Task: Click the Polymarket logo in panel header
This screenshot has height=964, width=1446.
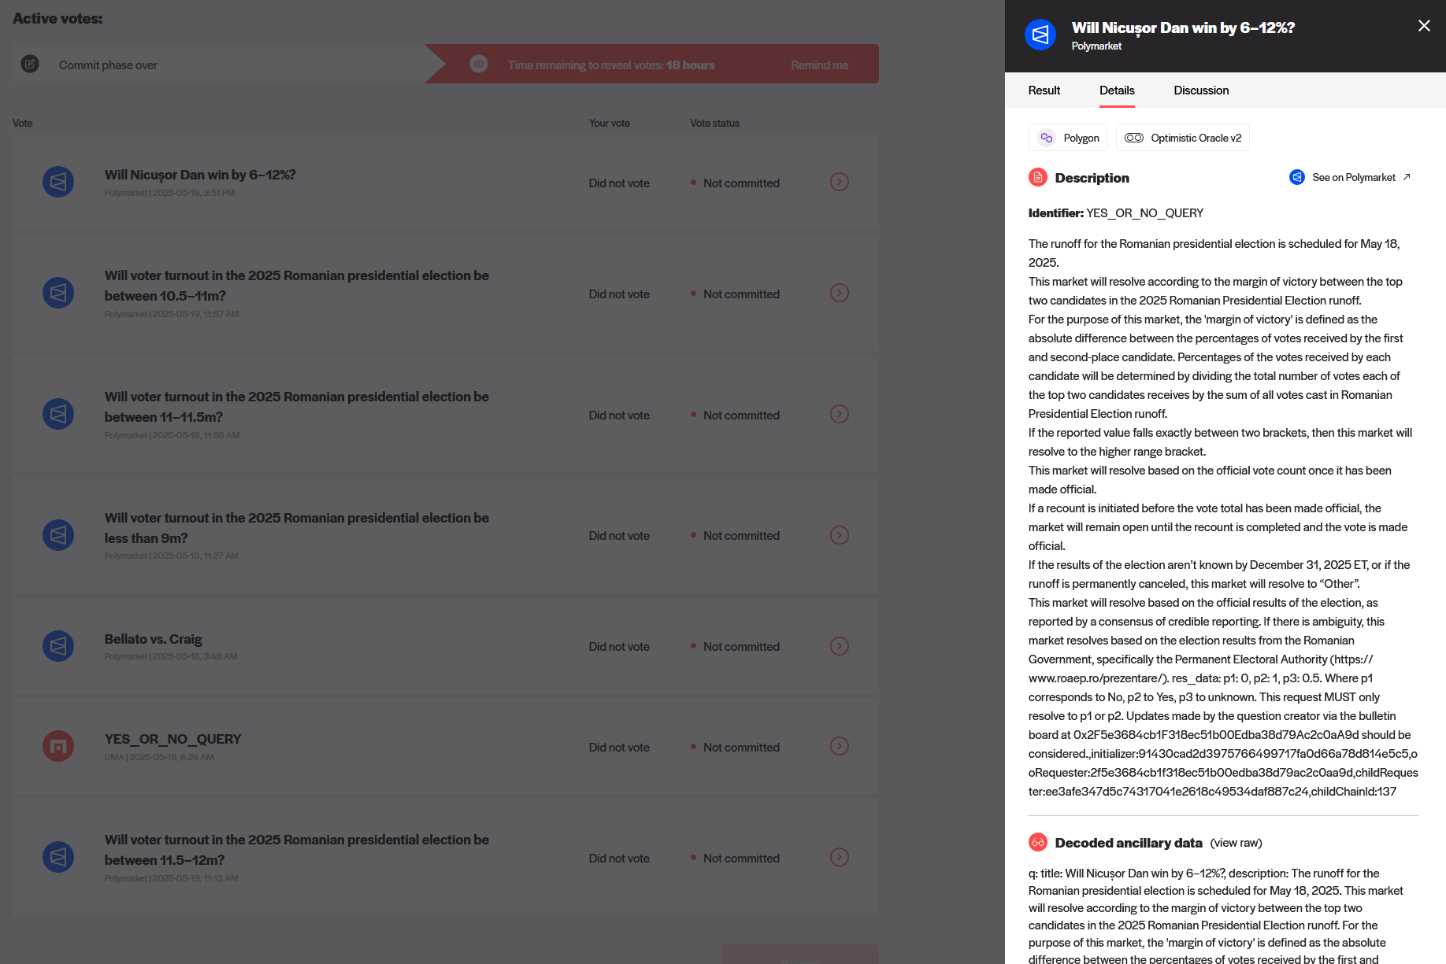Action: point(1040,35)
